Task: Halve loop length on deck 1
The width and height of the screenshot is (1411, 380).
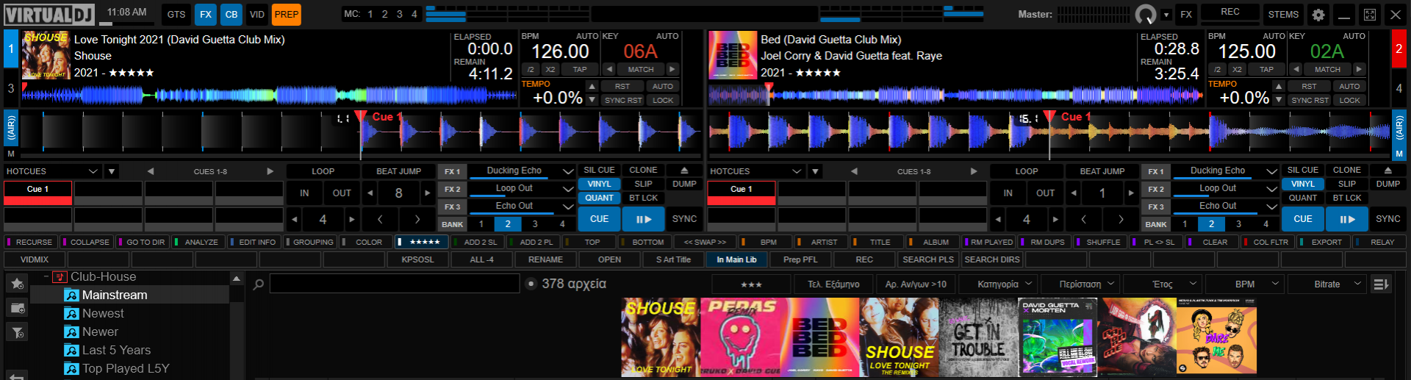Action: (x=295, y=219)
